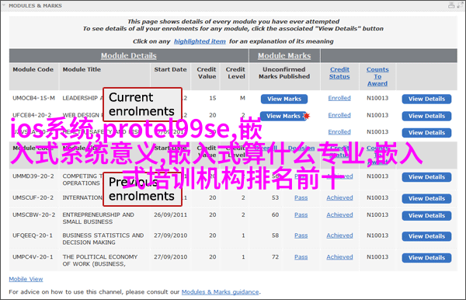Click View Details for UMOCB4-15-M
The width and height of the screenshot is (466, 300).
(426, 99)
